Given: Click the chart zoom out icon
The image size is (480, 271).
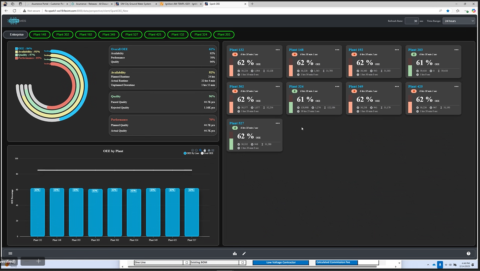Looking at the screenshot, I should pyautogui.click(x=197, y=151).
